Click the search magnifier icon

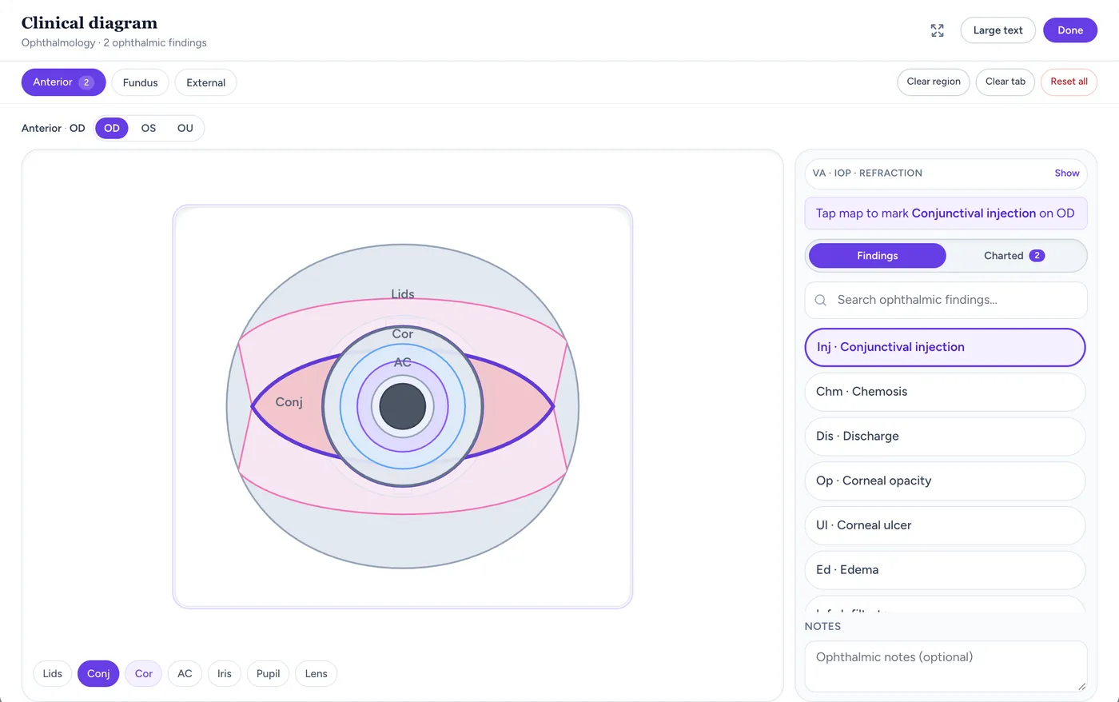[x=820, y=301]
